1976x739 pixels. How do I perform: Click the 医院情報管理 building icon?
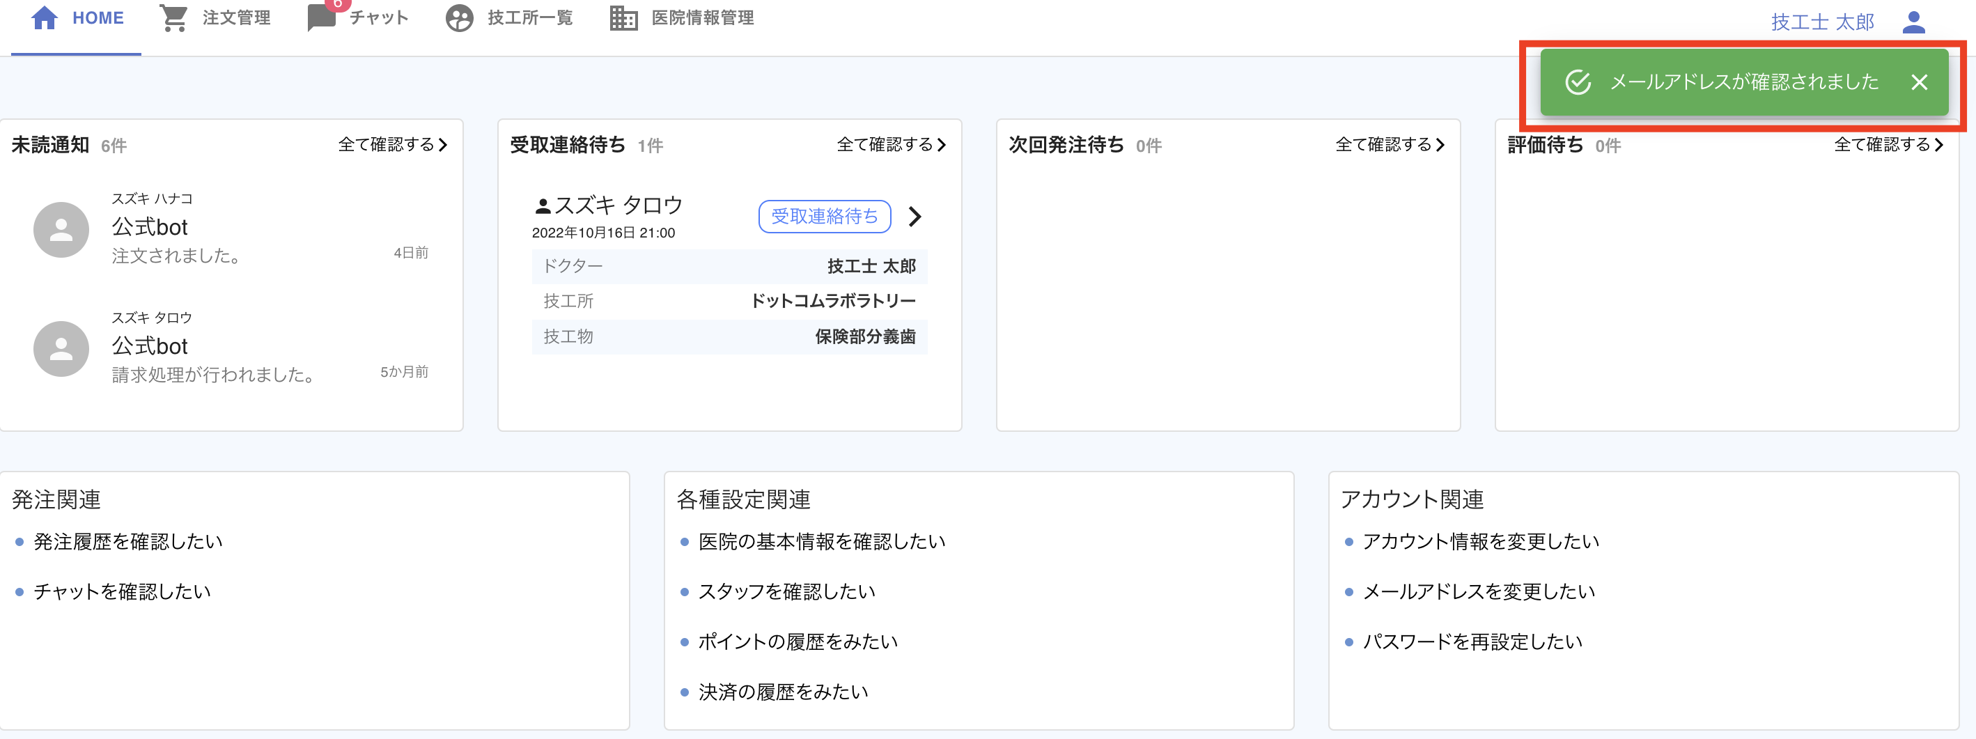click(x=623, y=17)
